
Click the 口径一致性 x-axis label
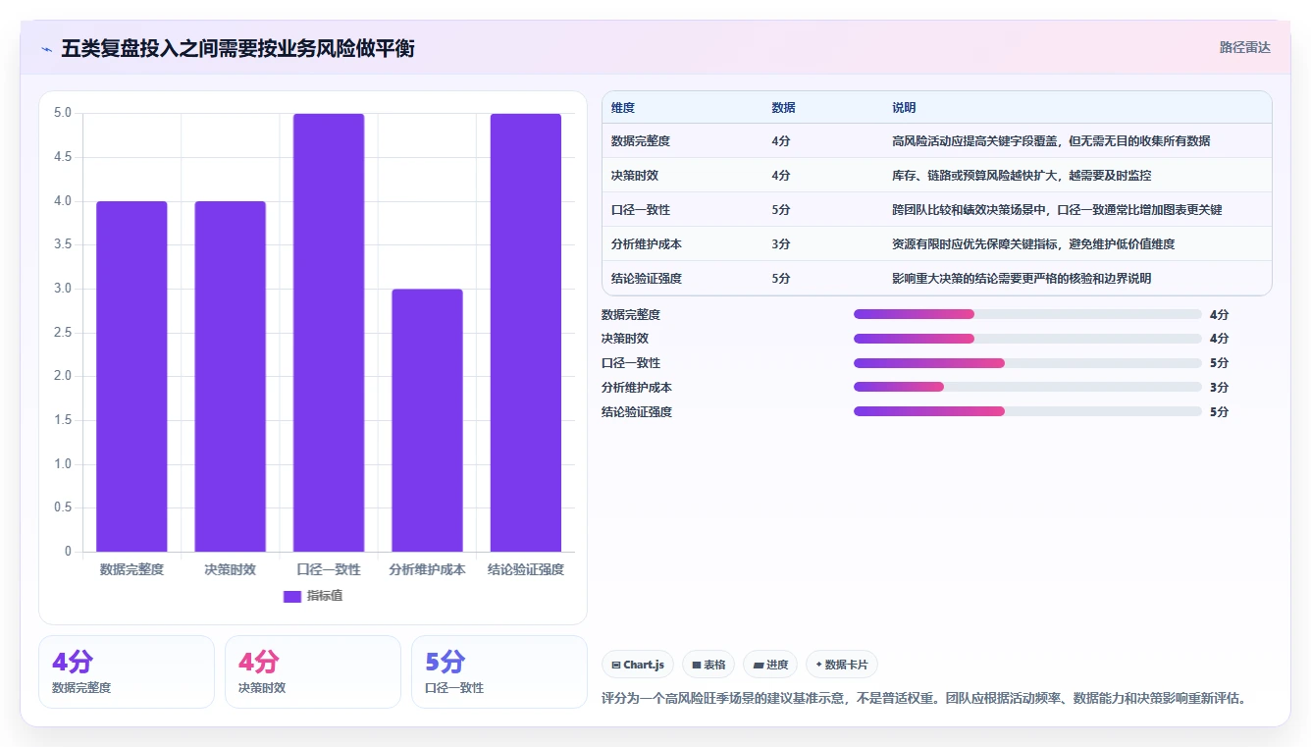[x=329, y=569]
